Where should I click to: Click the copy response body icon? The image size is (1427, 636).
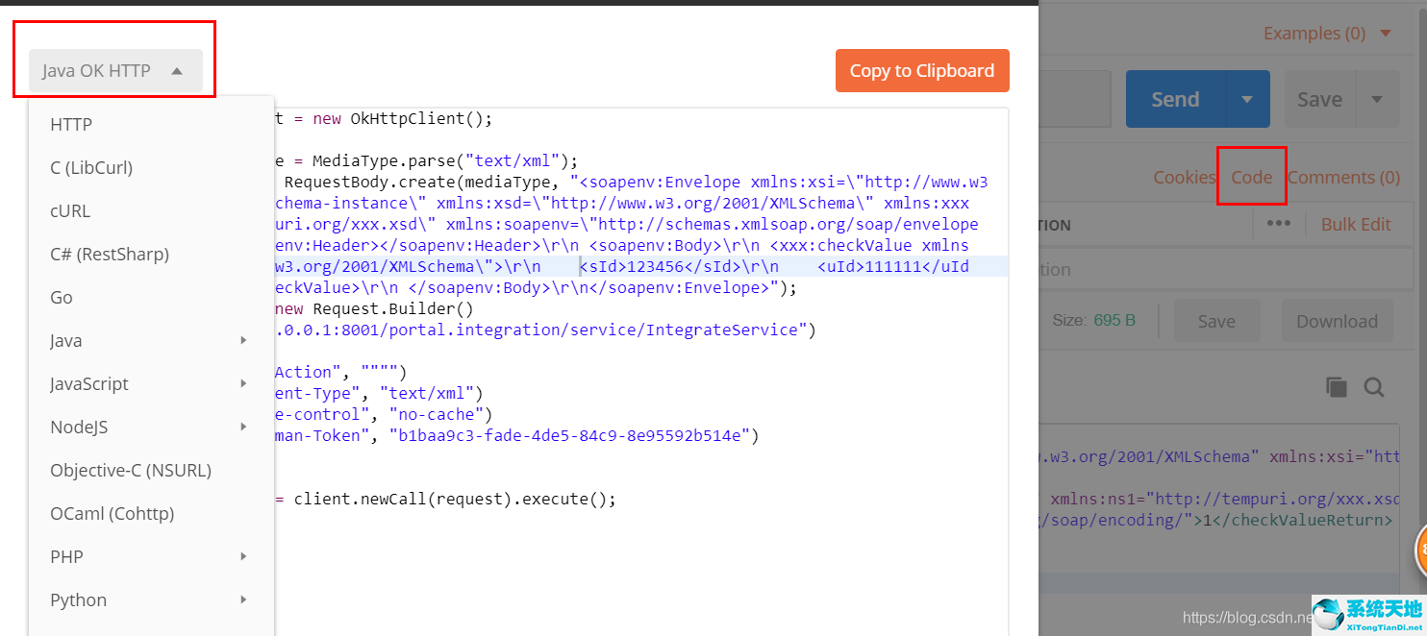1337,386
